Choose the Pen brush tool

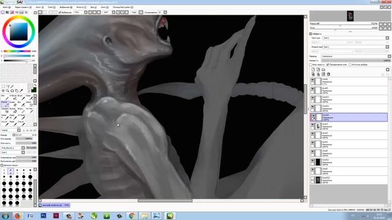pos(5,97)
